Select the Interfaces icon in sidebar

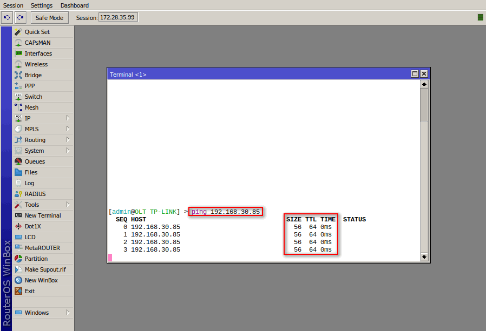pyautogui.click(x=18, y=53)
